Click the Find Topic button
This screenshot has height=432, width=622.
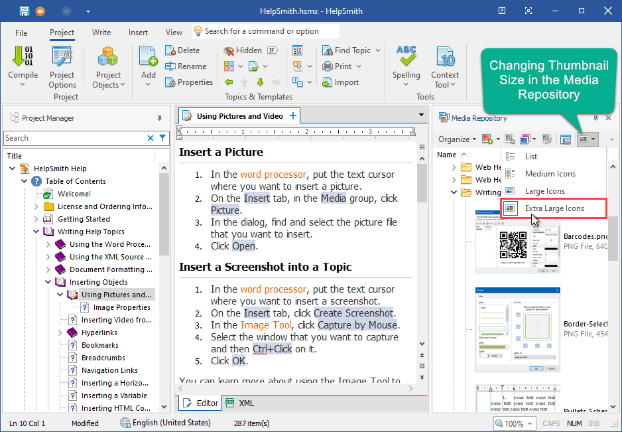(347, 50)
